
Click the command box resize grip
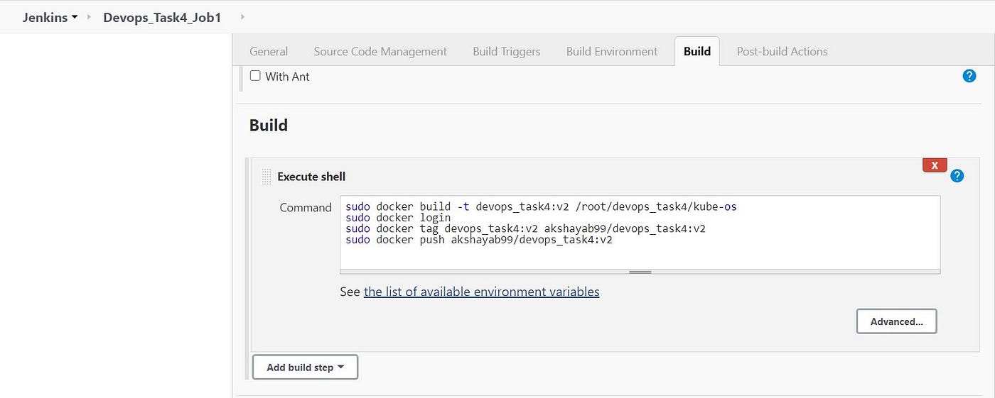click(640, 272)
